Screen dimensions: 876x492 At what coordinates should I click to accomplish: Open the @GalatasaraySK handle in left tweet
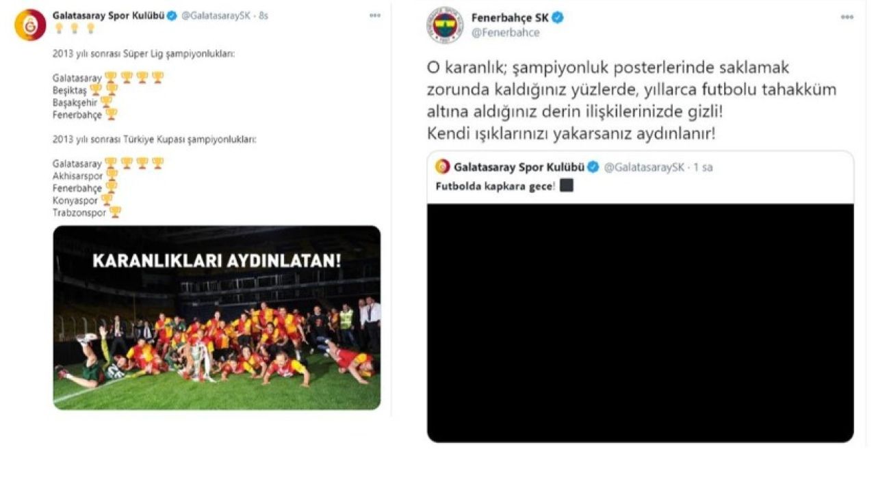tap(214, 15)
